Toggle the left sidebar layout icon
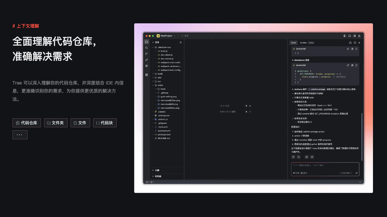This screenshot has height=217, width=387. [345, 36]
